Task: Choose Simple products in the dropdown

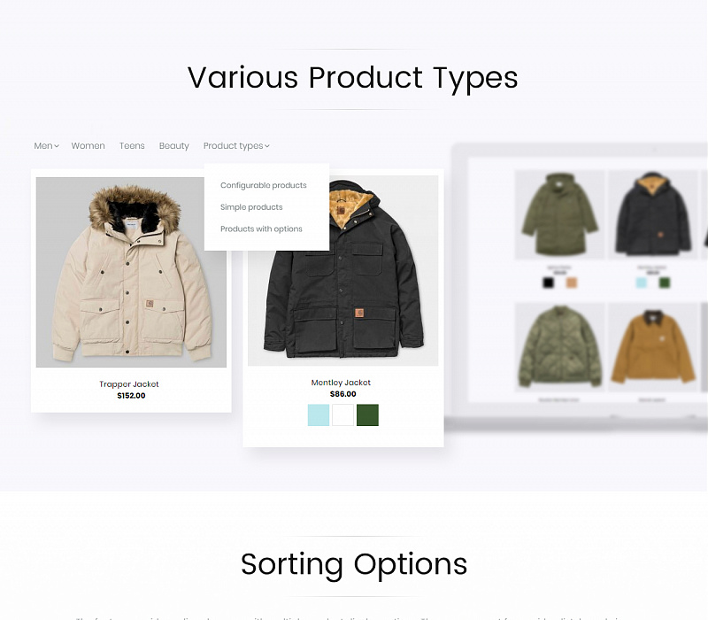Action: pos(251,207)
